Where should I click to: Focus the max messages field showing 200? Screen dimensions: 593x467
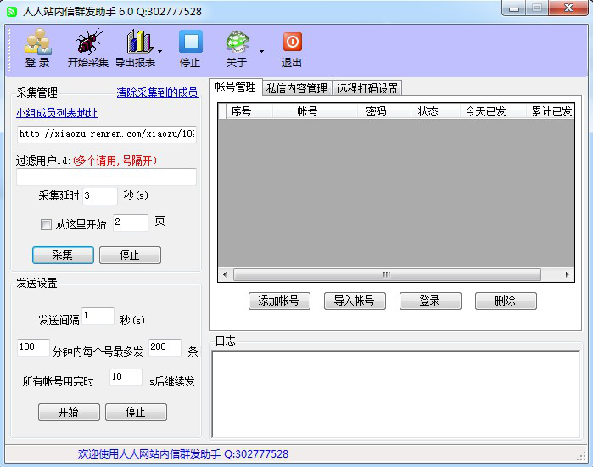tap(165, 347)
